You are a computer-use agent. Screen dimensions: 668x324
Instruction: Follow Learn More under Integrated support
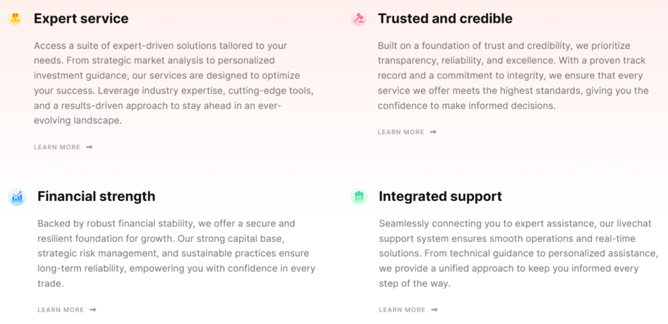point(402,310)
